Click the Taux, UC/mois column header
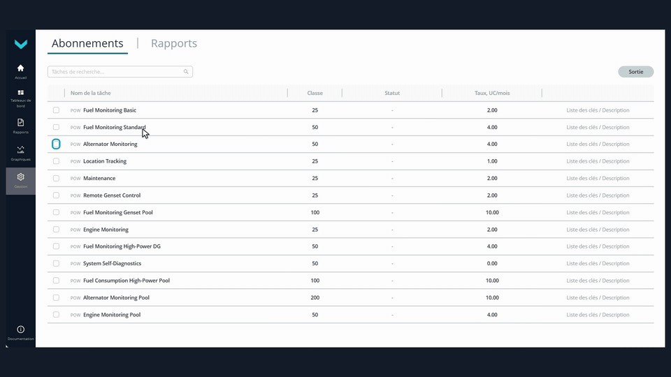The width and height of the screenshot is (671, 377). coord(492,93)
